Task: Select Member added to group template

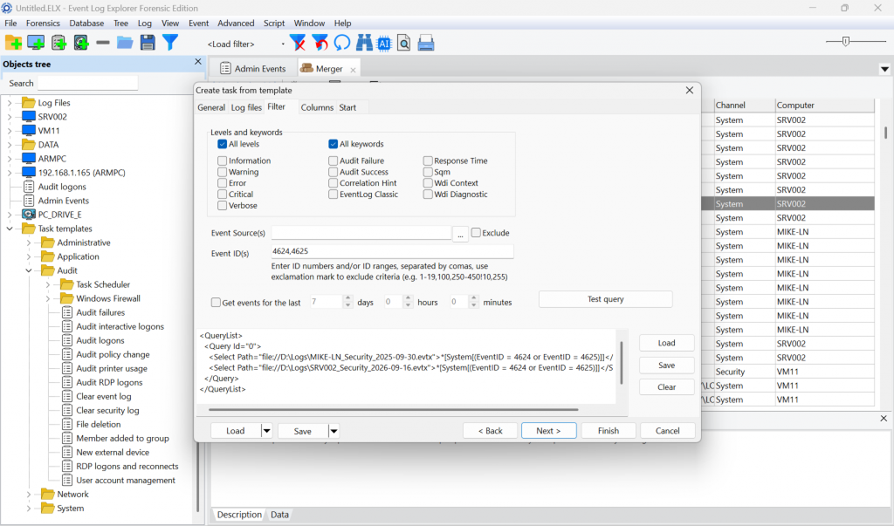Action: tap(122, 438)
